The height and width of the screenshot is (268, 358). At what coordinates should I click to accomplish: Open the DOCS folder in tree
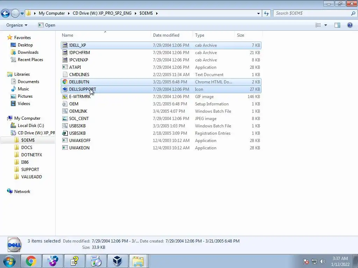click(27, 148)
